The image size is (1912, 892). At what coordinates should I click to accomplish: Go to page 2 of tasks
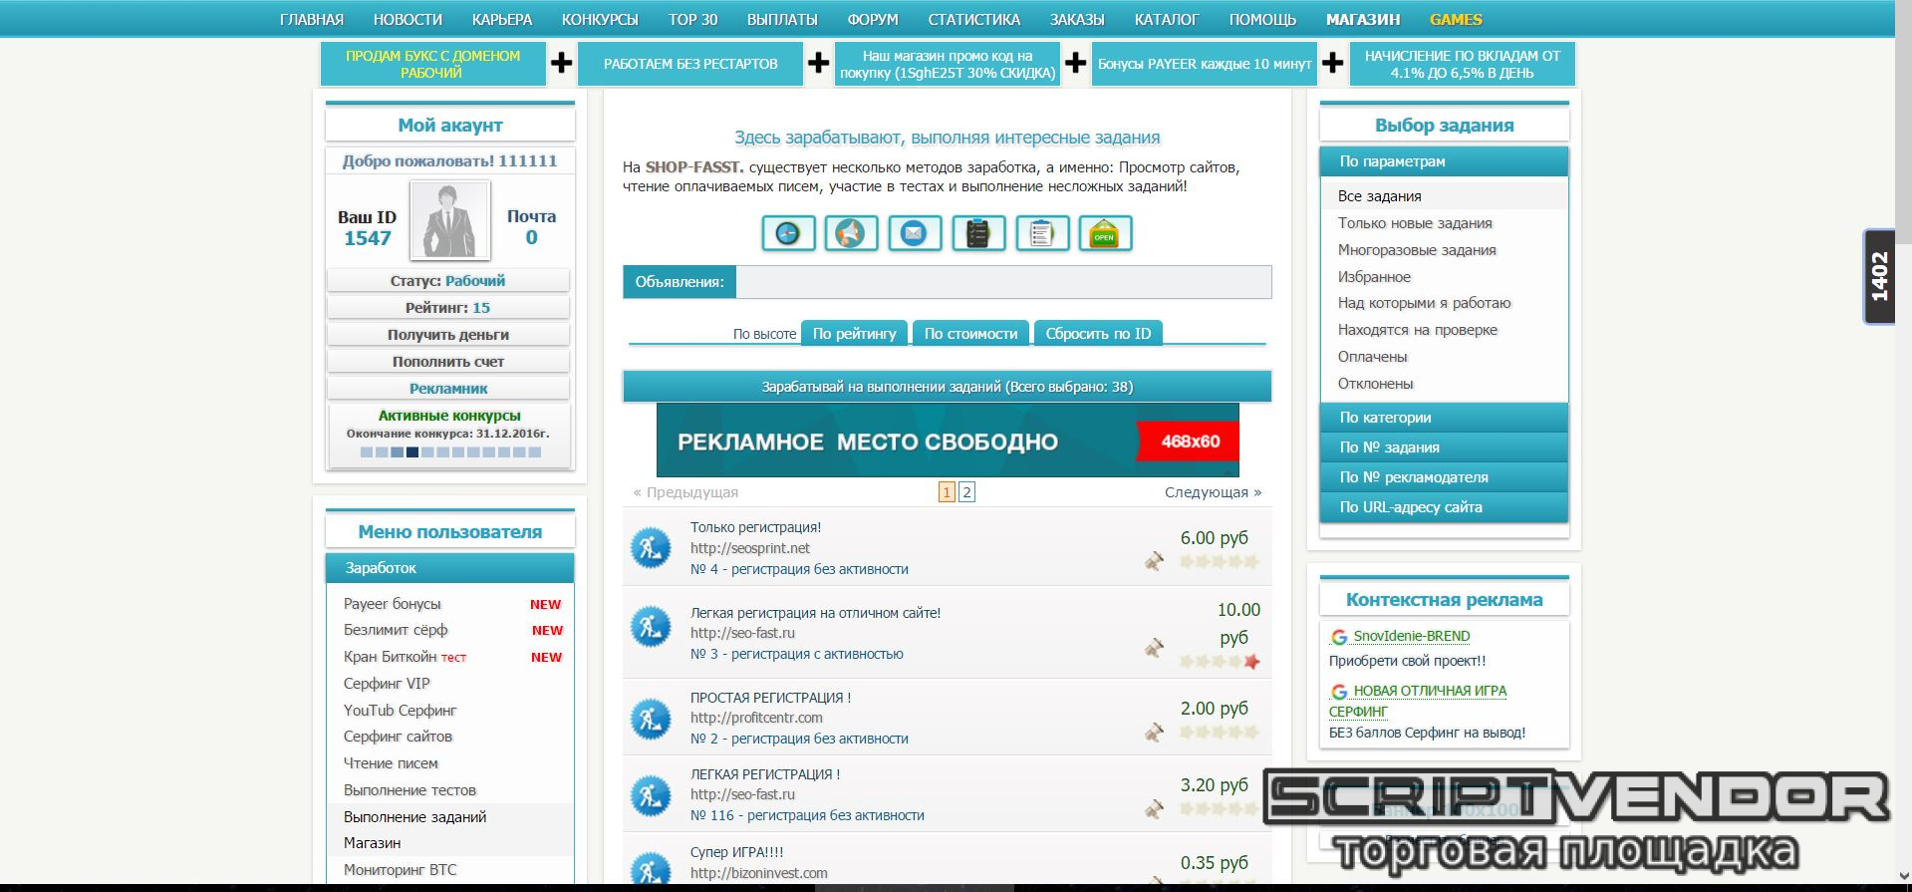966,492
